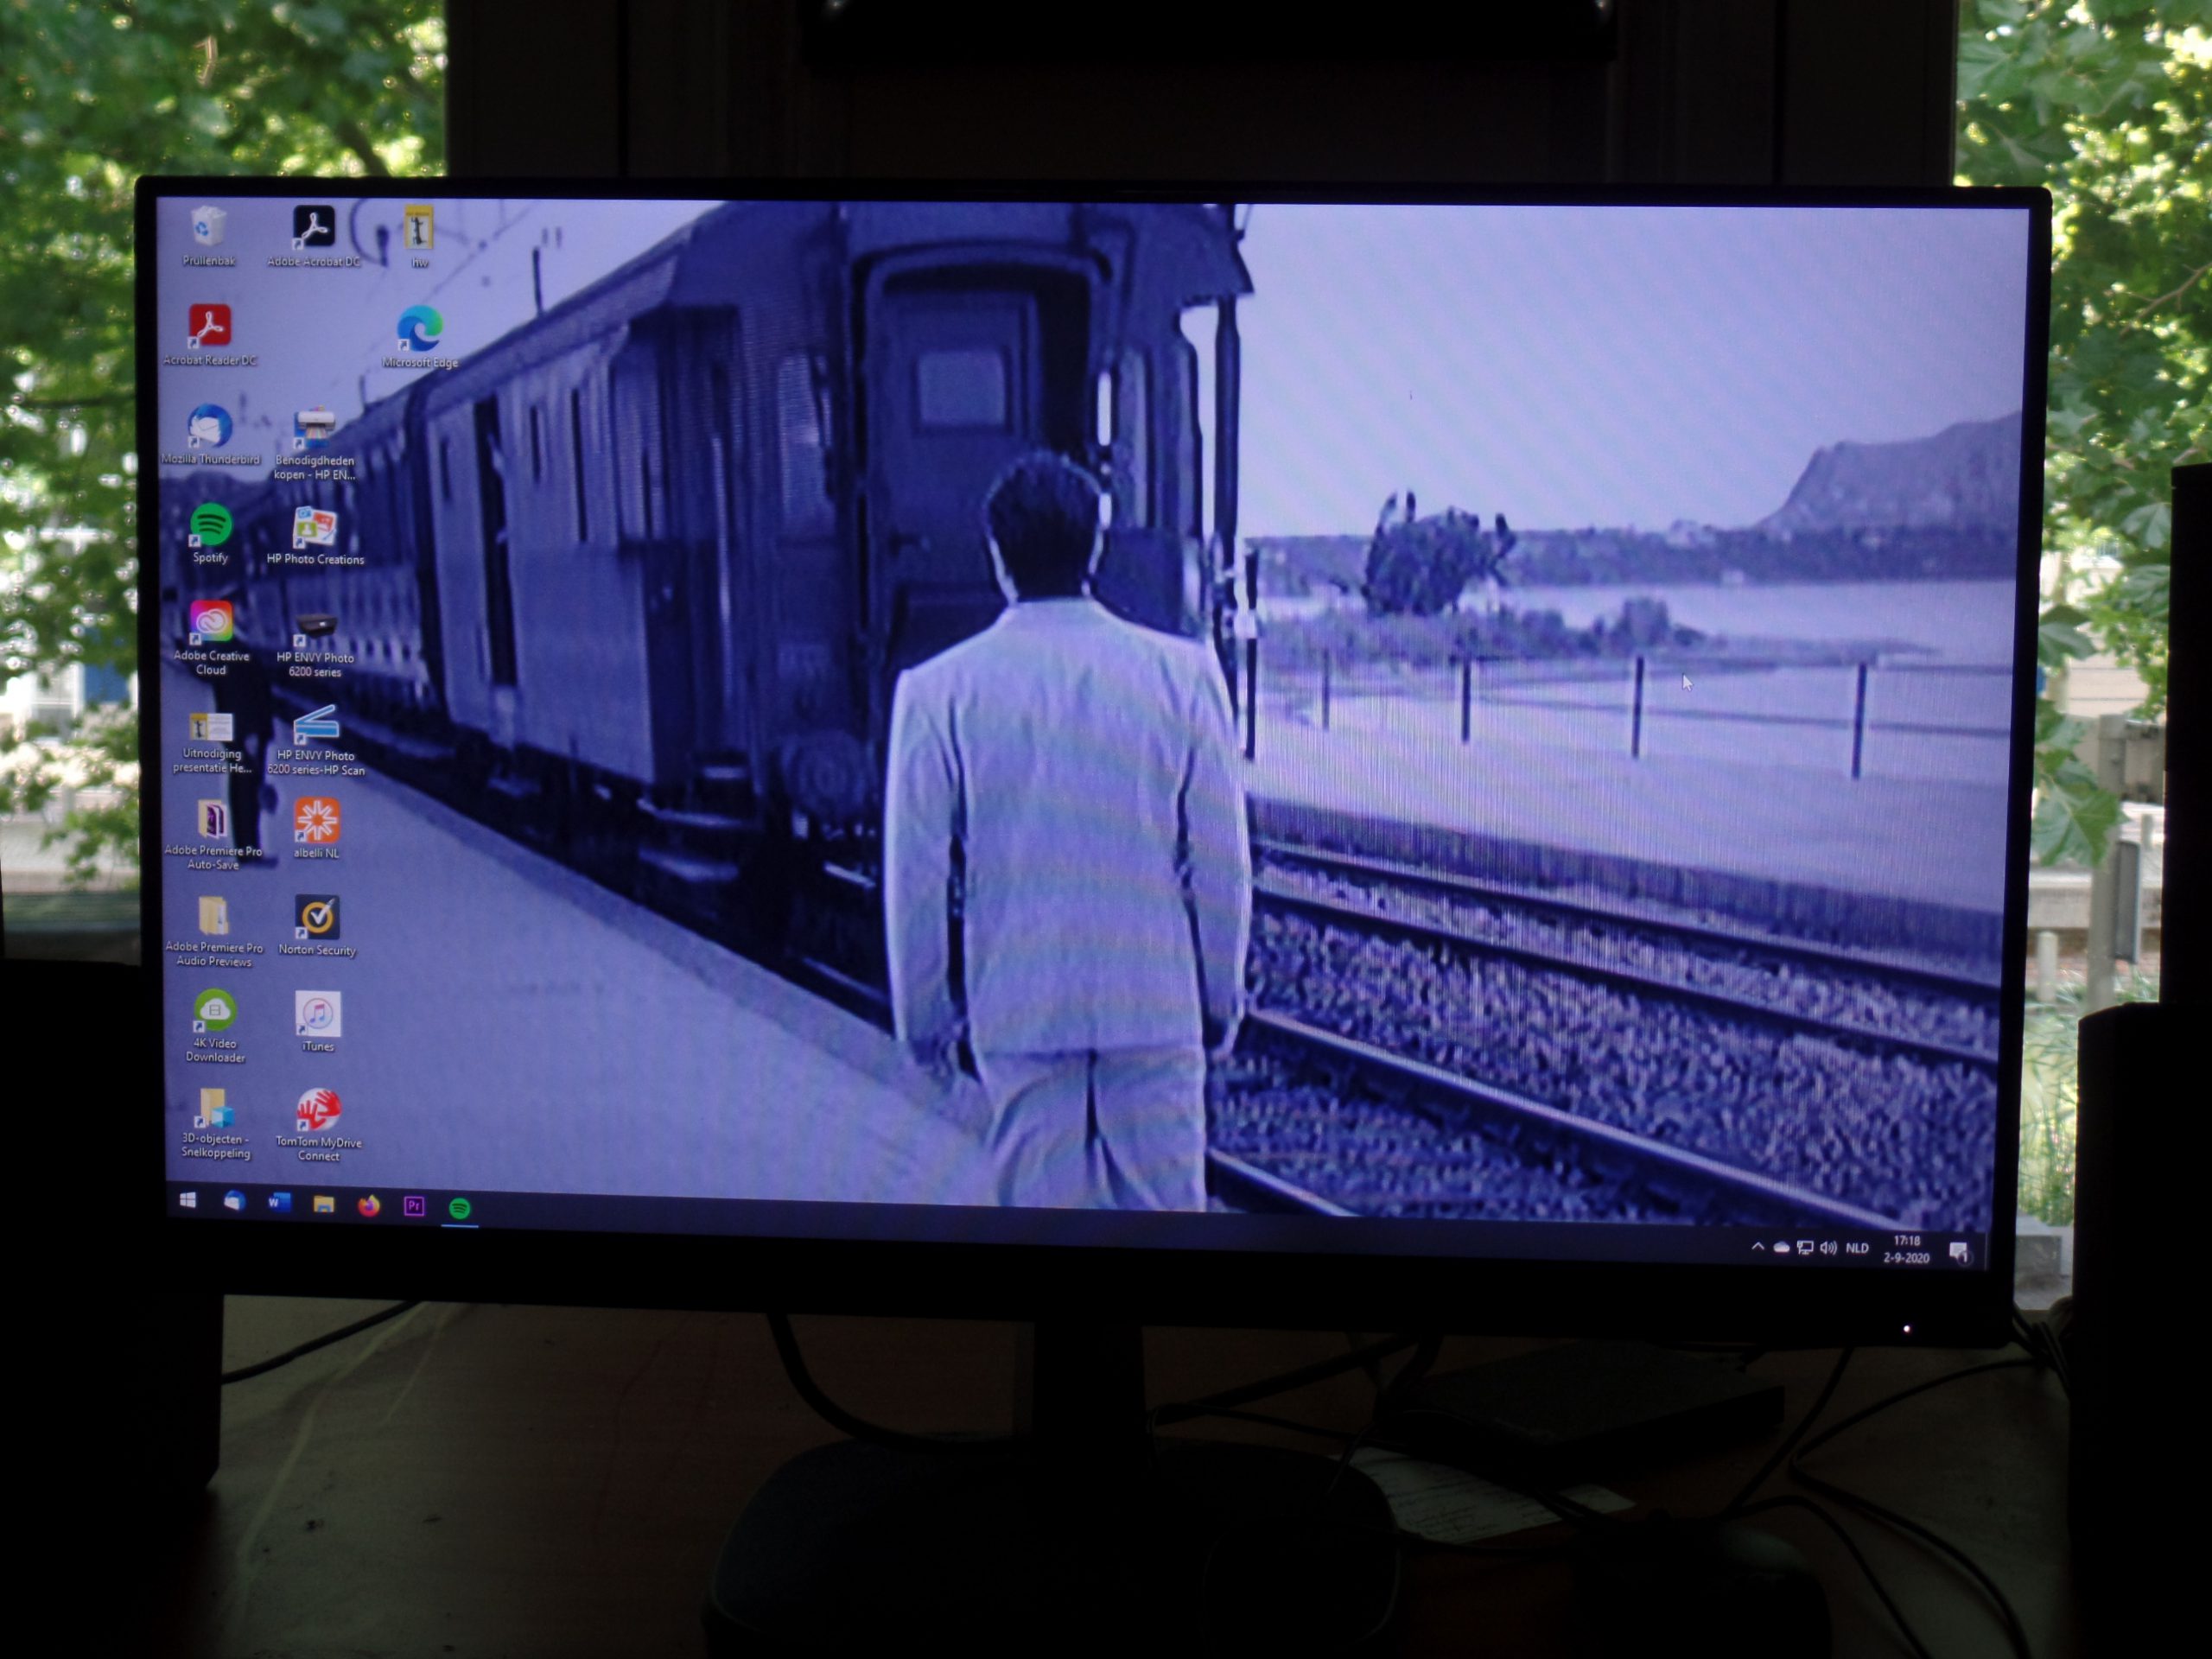Launch the Mozilla Thunderbird desktop shortcut
Viewport: 2212px width, 1659px height.
(x=210, y=434)
